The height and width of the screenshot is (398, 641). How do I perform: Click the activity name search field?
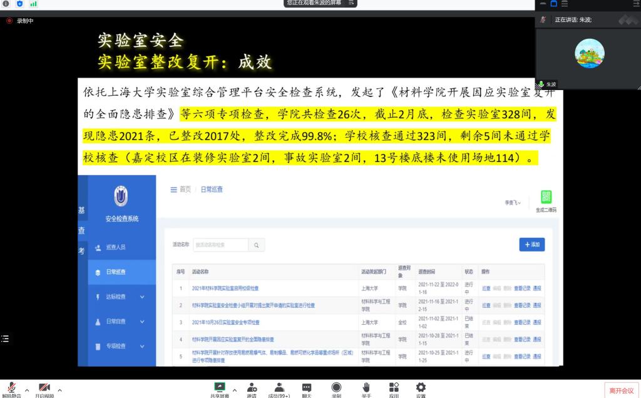click(x=220, y=245)
